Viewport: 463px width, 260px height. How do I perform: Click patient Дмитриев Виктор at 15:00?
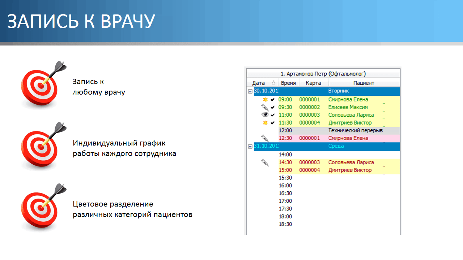(350, 170)
